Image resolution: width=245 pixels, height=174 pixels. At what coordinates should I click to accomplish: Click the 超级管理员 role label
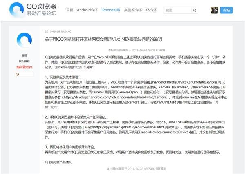[24, 67]
